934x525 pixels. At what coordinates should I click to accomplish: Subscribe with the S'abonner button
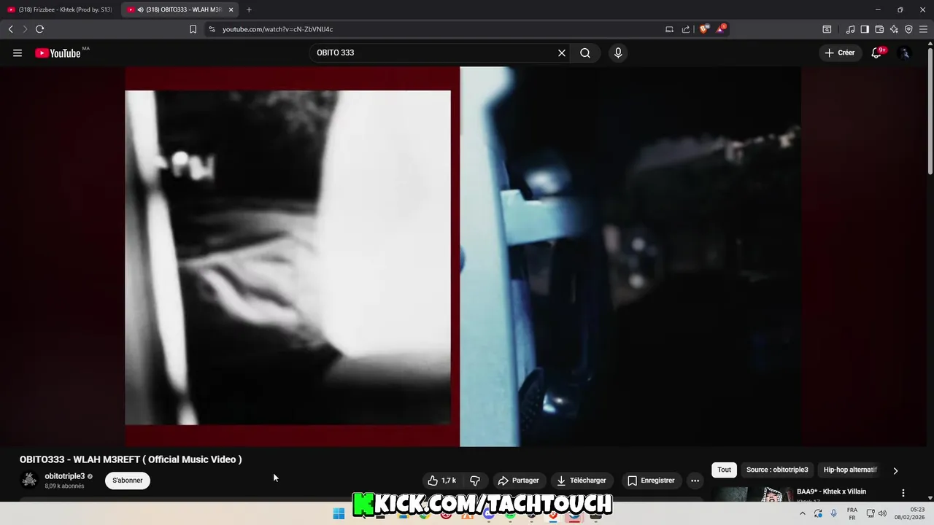tap(128, 481)
